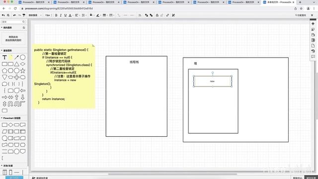Image resolution: width=318 pixels, height=179 pixels.
Task: Open the page settings icon on right
Action: coord(313,46)
